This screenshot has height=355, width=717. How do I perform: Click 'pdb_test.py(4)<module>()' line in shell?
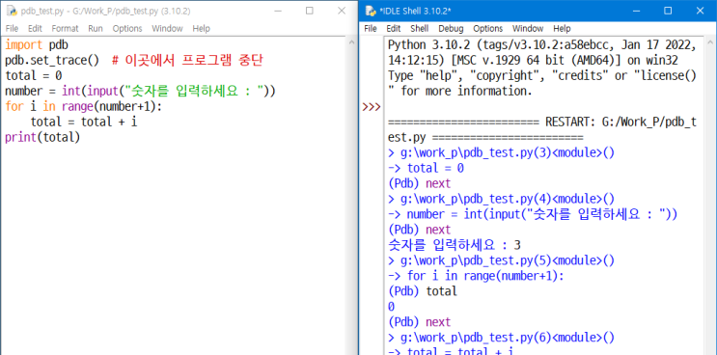coord(501,199)
